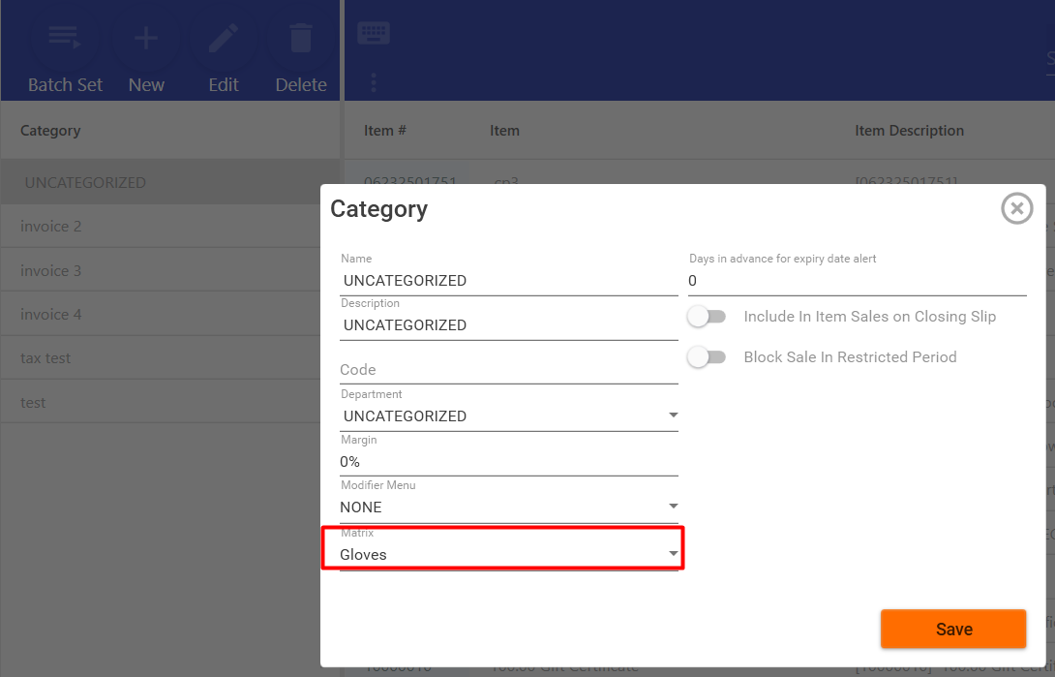Image resolution: width=1055 pixels, height=677 pixels.
Task: Click the Delete trash icon
Action: (301, 38)
